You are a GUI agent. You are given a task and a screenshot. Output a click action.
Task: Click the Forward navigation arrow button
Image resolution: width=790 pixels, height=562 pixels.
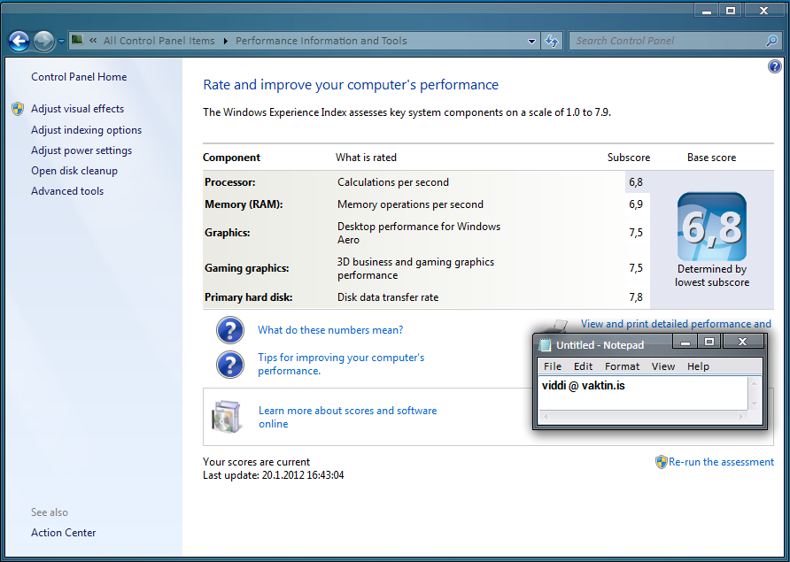coord(43,41)
